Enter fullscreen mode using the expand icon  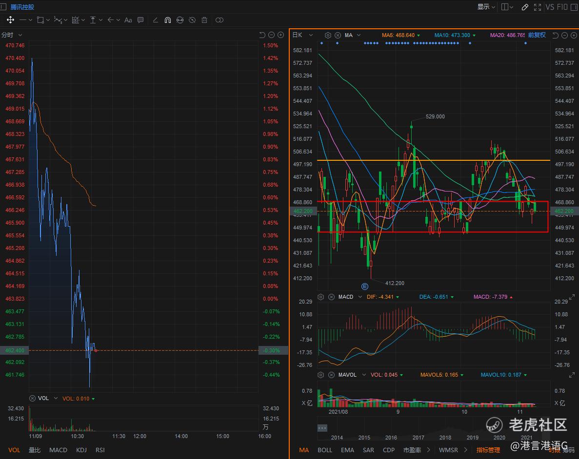[x=538, y=7]
